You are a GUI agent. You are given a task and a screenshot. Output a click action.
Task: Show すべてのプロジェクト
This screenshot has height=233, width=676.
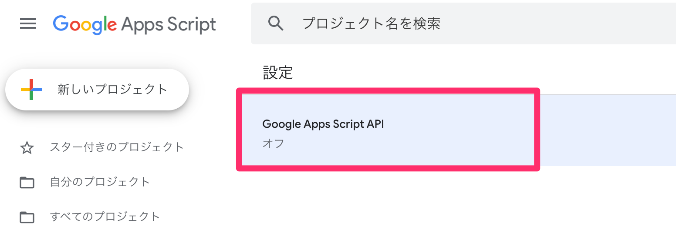105,216
